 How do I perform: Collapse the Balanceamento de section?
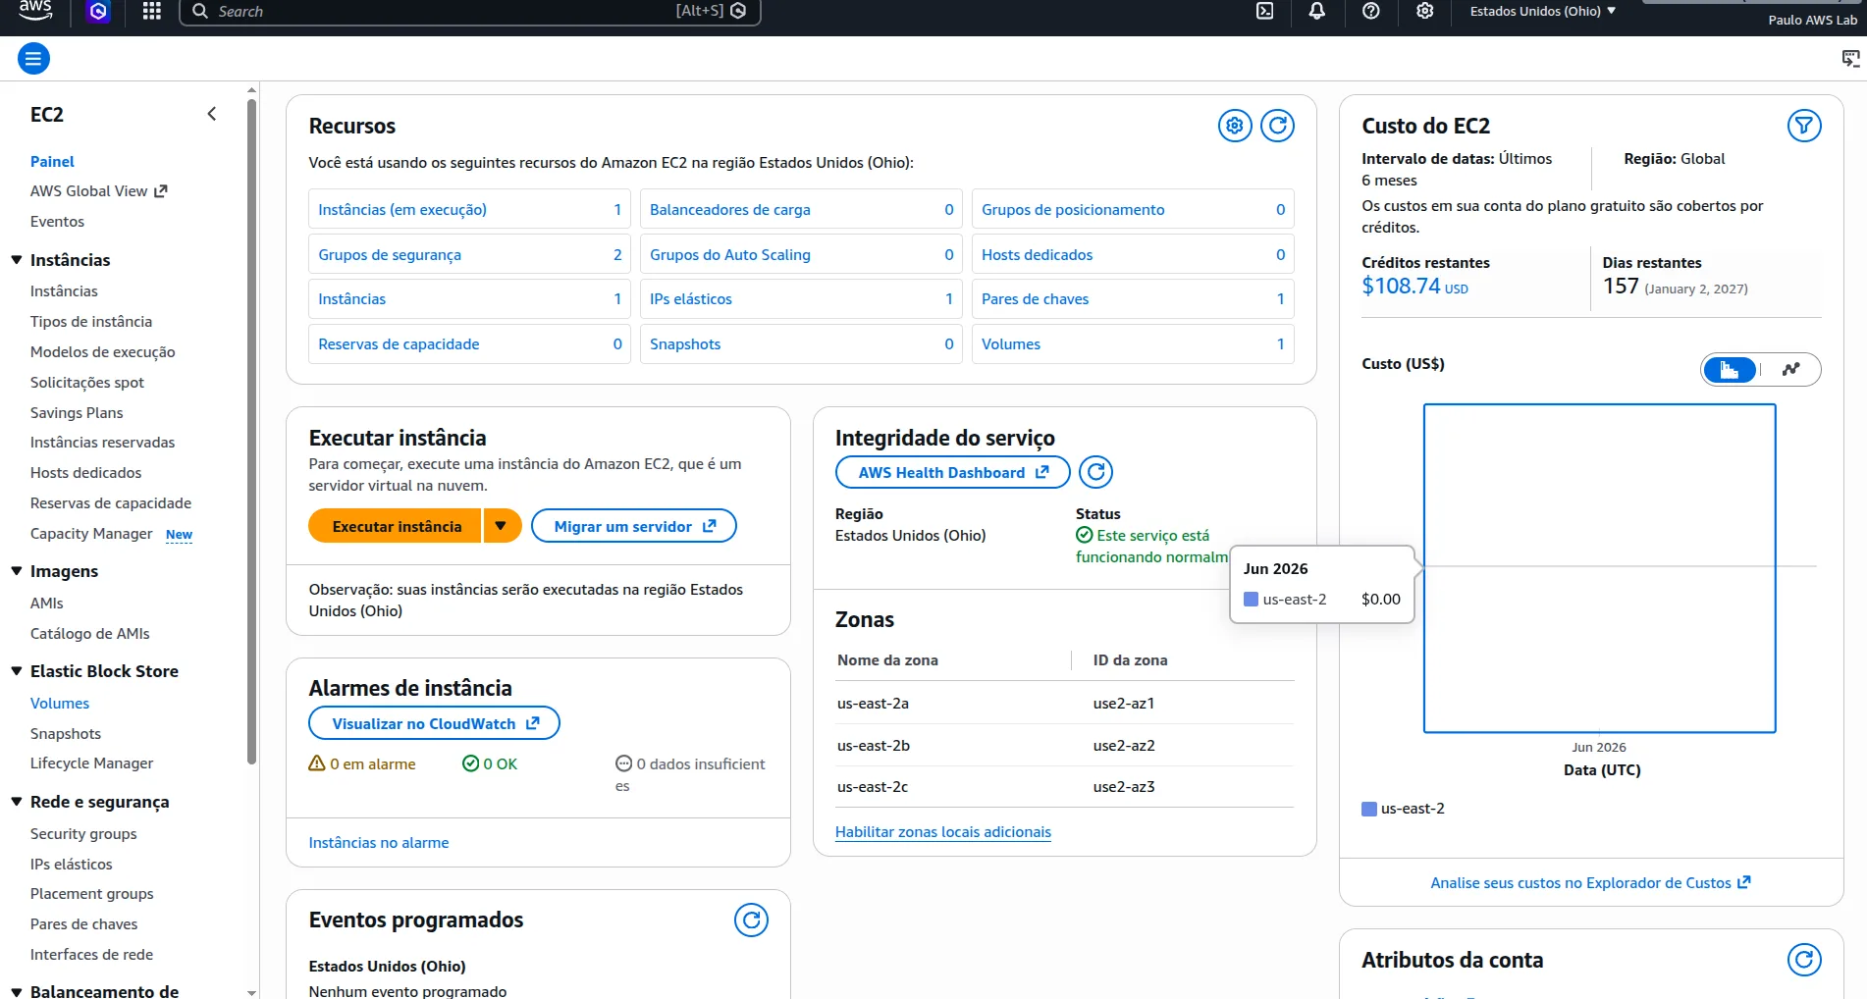click(x=17, y=991)
